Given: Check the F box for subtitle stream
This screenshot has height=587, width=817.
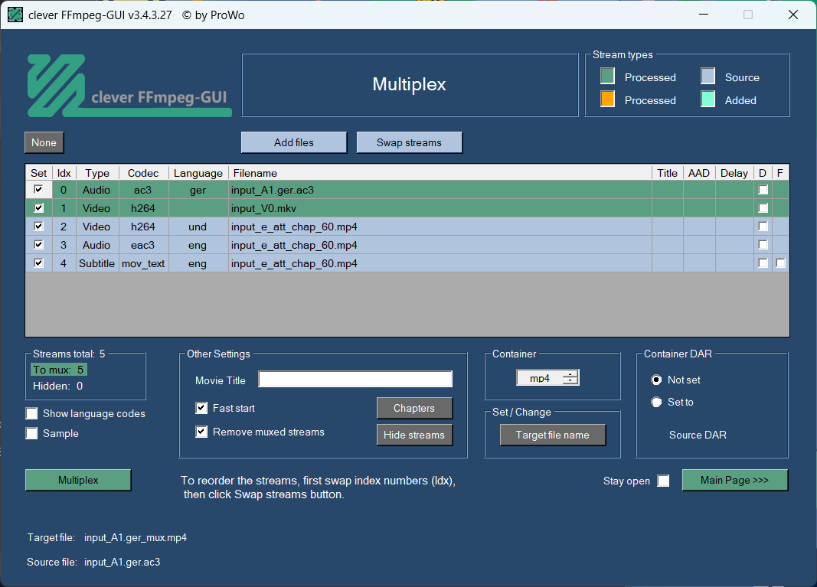Looking at the screenshot, I should coord(779,263).
